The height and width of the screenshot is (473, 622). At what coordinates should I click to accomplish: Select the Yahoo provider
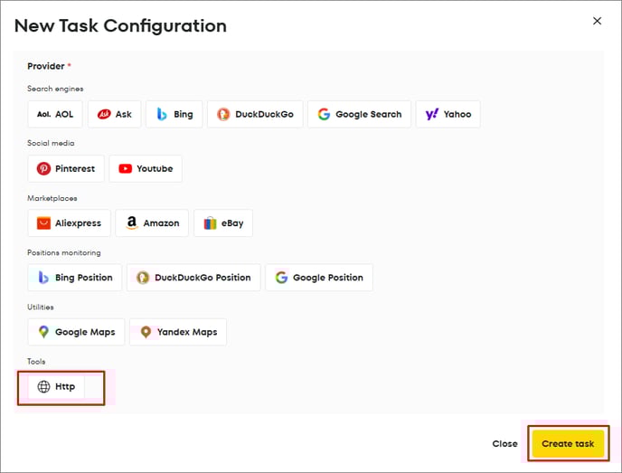(x=448, y=115)
